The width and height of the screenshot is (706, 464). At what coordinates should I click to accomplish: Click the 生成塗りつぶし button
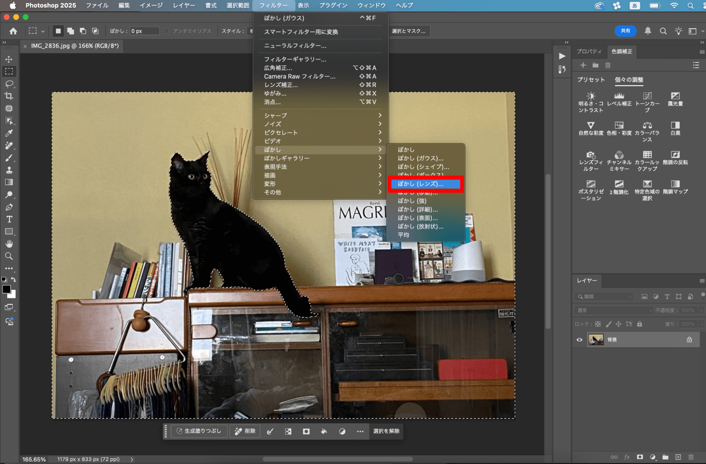[x=199, y=431]
